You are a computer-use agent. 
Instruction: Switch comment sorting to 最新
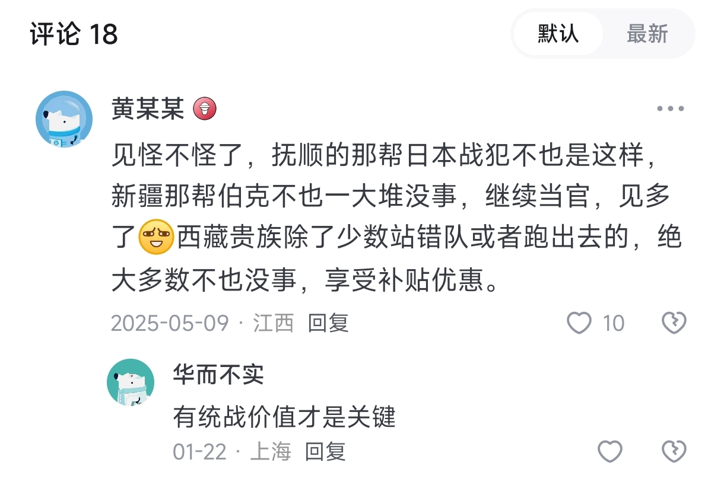coord(647,33)
